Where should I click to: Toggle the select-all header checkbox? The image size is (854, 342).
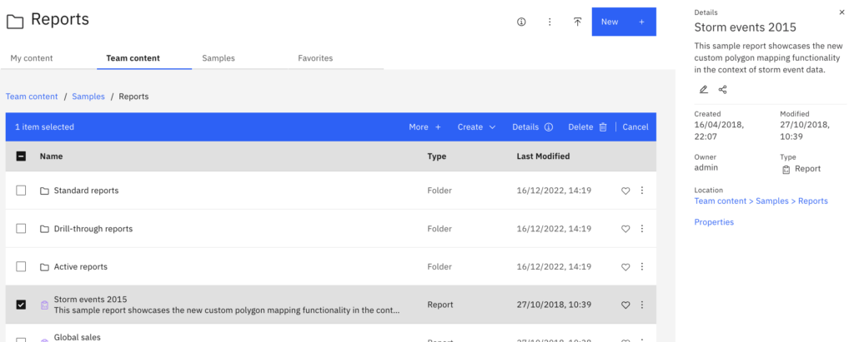point(21,156)
